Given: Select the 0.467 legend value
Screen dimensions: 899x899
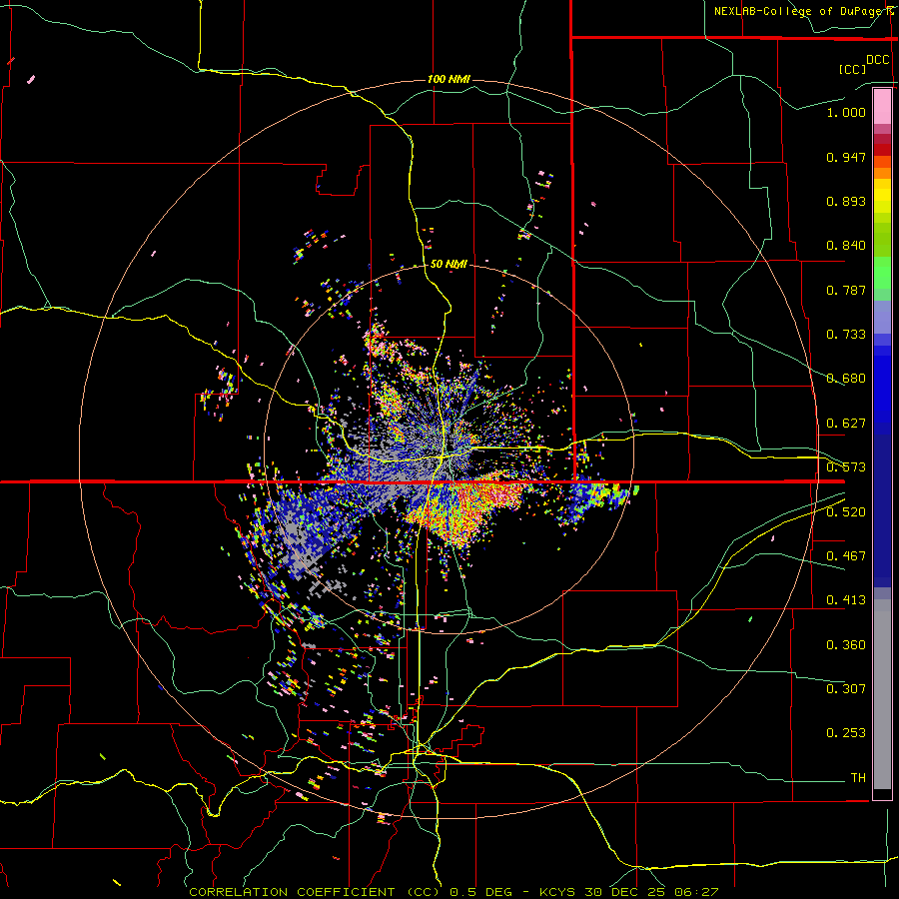Looking at the screenshot, I should pyautogui.click(x=846, y=556).
